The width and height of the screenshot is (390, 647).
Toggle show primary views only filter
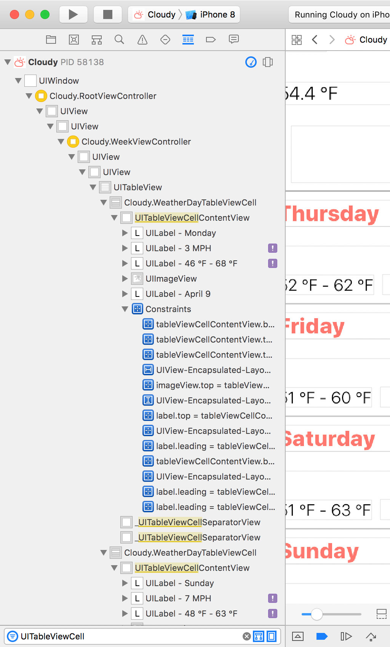(x=259, y=636)
